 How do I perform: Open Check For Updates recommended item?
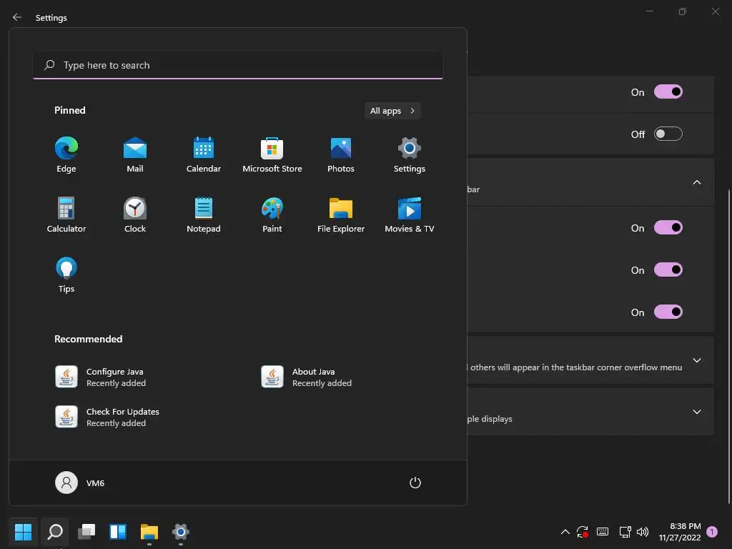pos(107,417)
